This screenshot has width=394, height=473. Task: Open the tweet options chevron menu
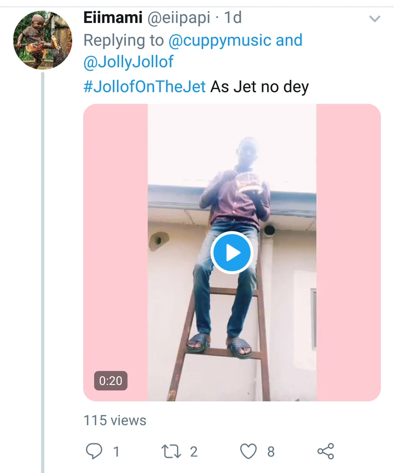pos(375,19)
